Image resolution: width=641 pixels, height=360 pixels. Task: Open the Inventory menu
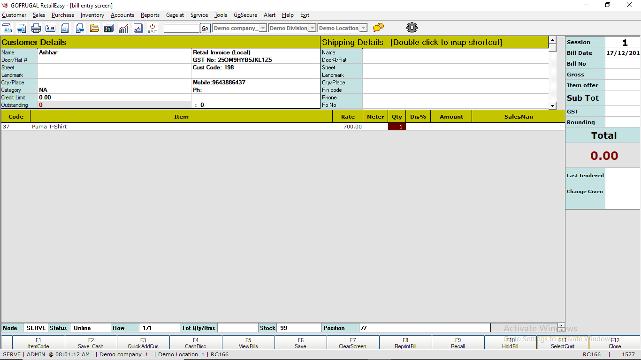click(92, 15)
